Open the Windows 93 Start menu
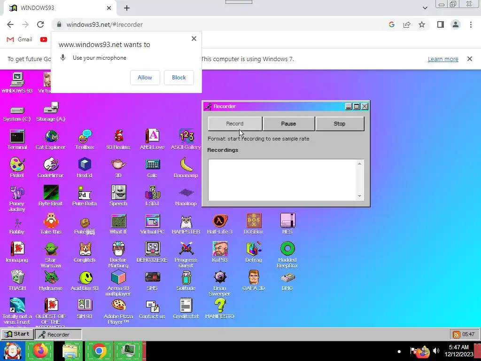The image size is (481, 361). point(17,334)
